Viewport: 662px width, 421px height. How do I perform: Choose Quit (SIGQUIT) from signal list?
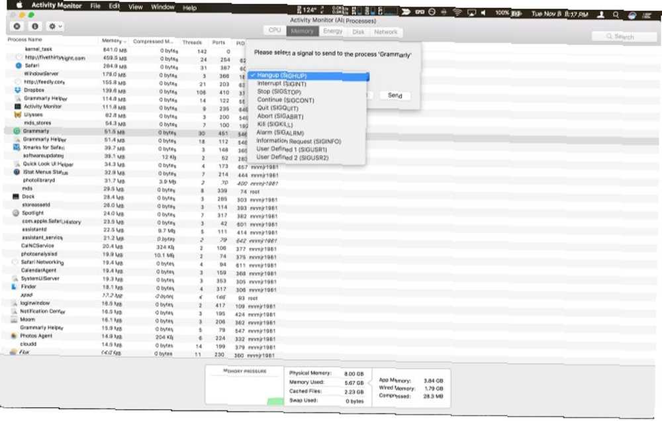tap(277, 108)
